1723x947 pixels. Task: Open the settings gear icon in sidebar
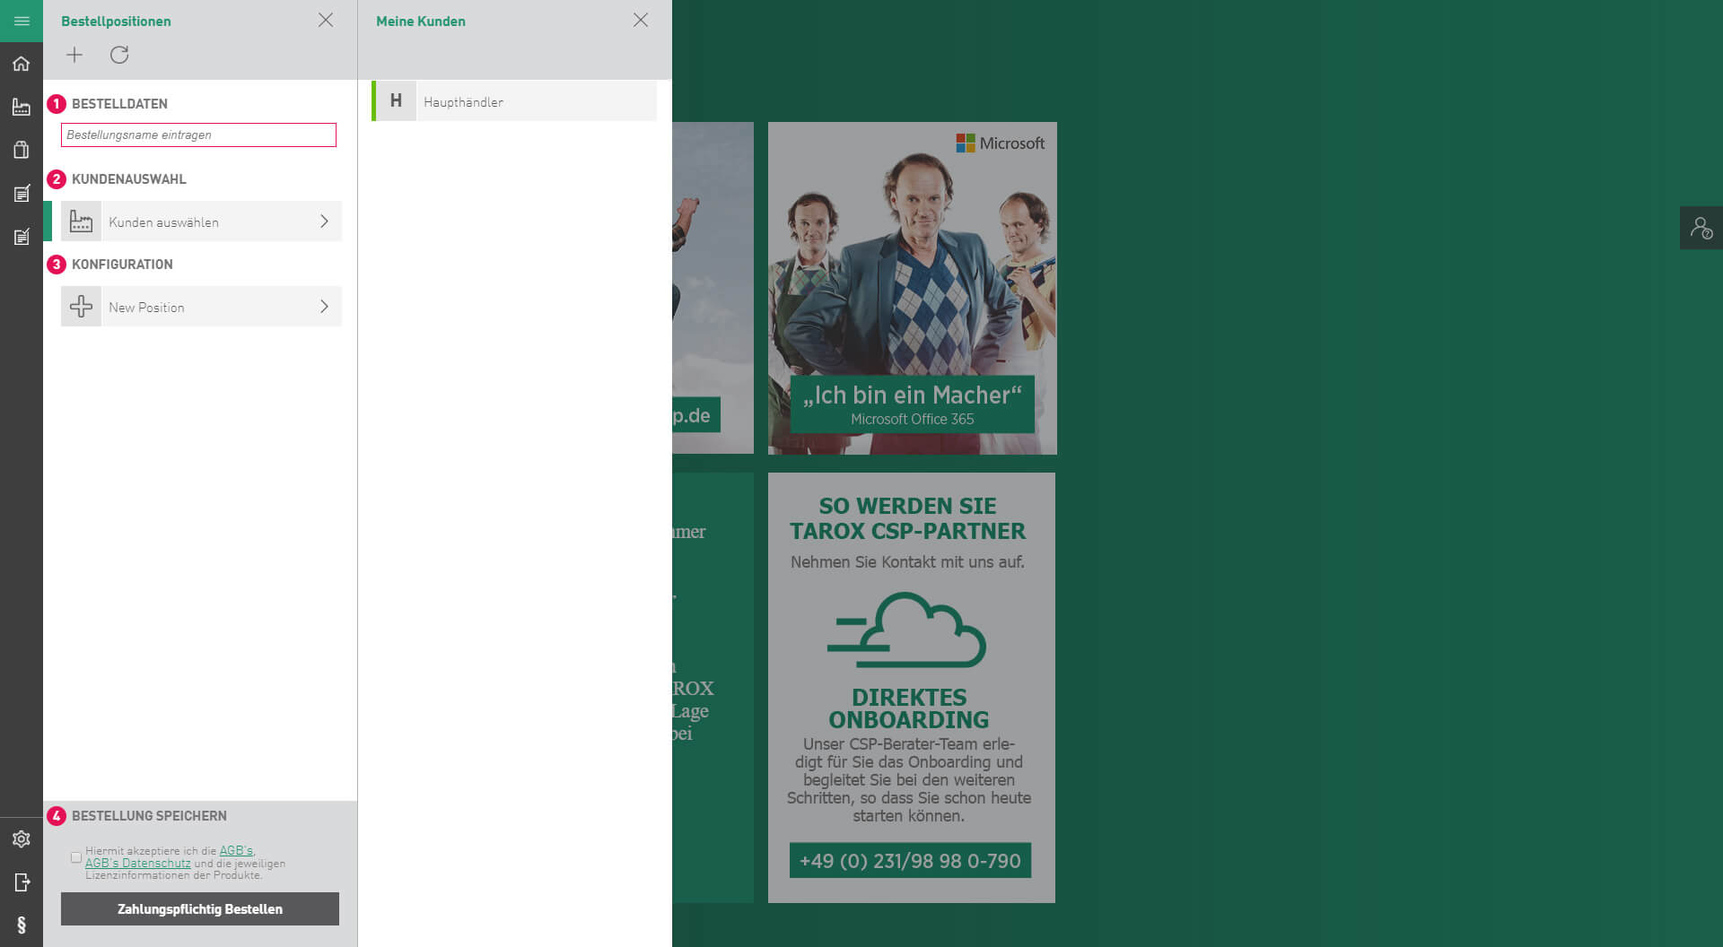pos(22,838)
